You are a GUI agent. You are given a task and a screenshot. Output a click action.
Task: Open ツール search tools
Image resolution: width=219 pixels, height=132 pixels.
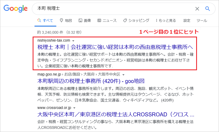tap(202, 21)
